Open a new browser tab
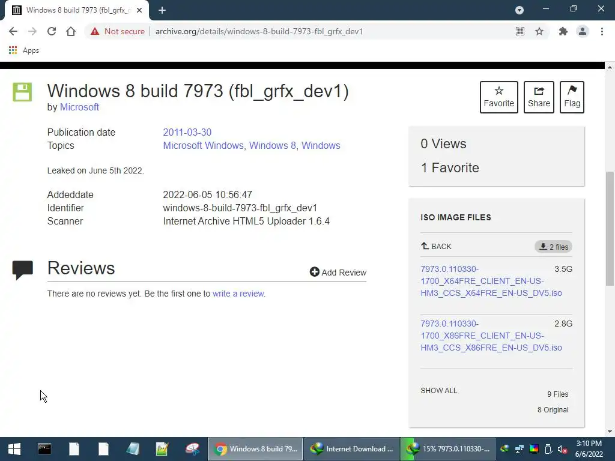This screenshot has height=461, width=615. pyautogui.click(x=162, y=10)
